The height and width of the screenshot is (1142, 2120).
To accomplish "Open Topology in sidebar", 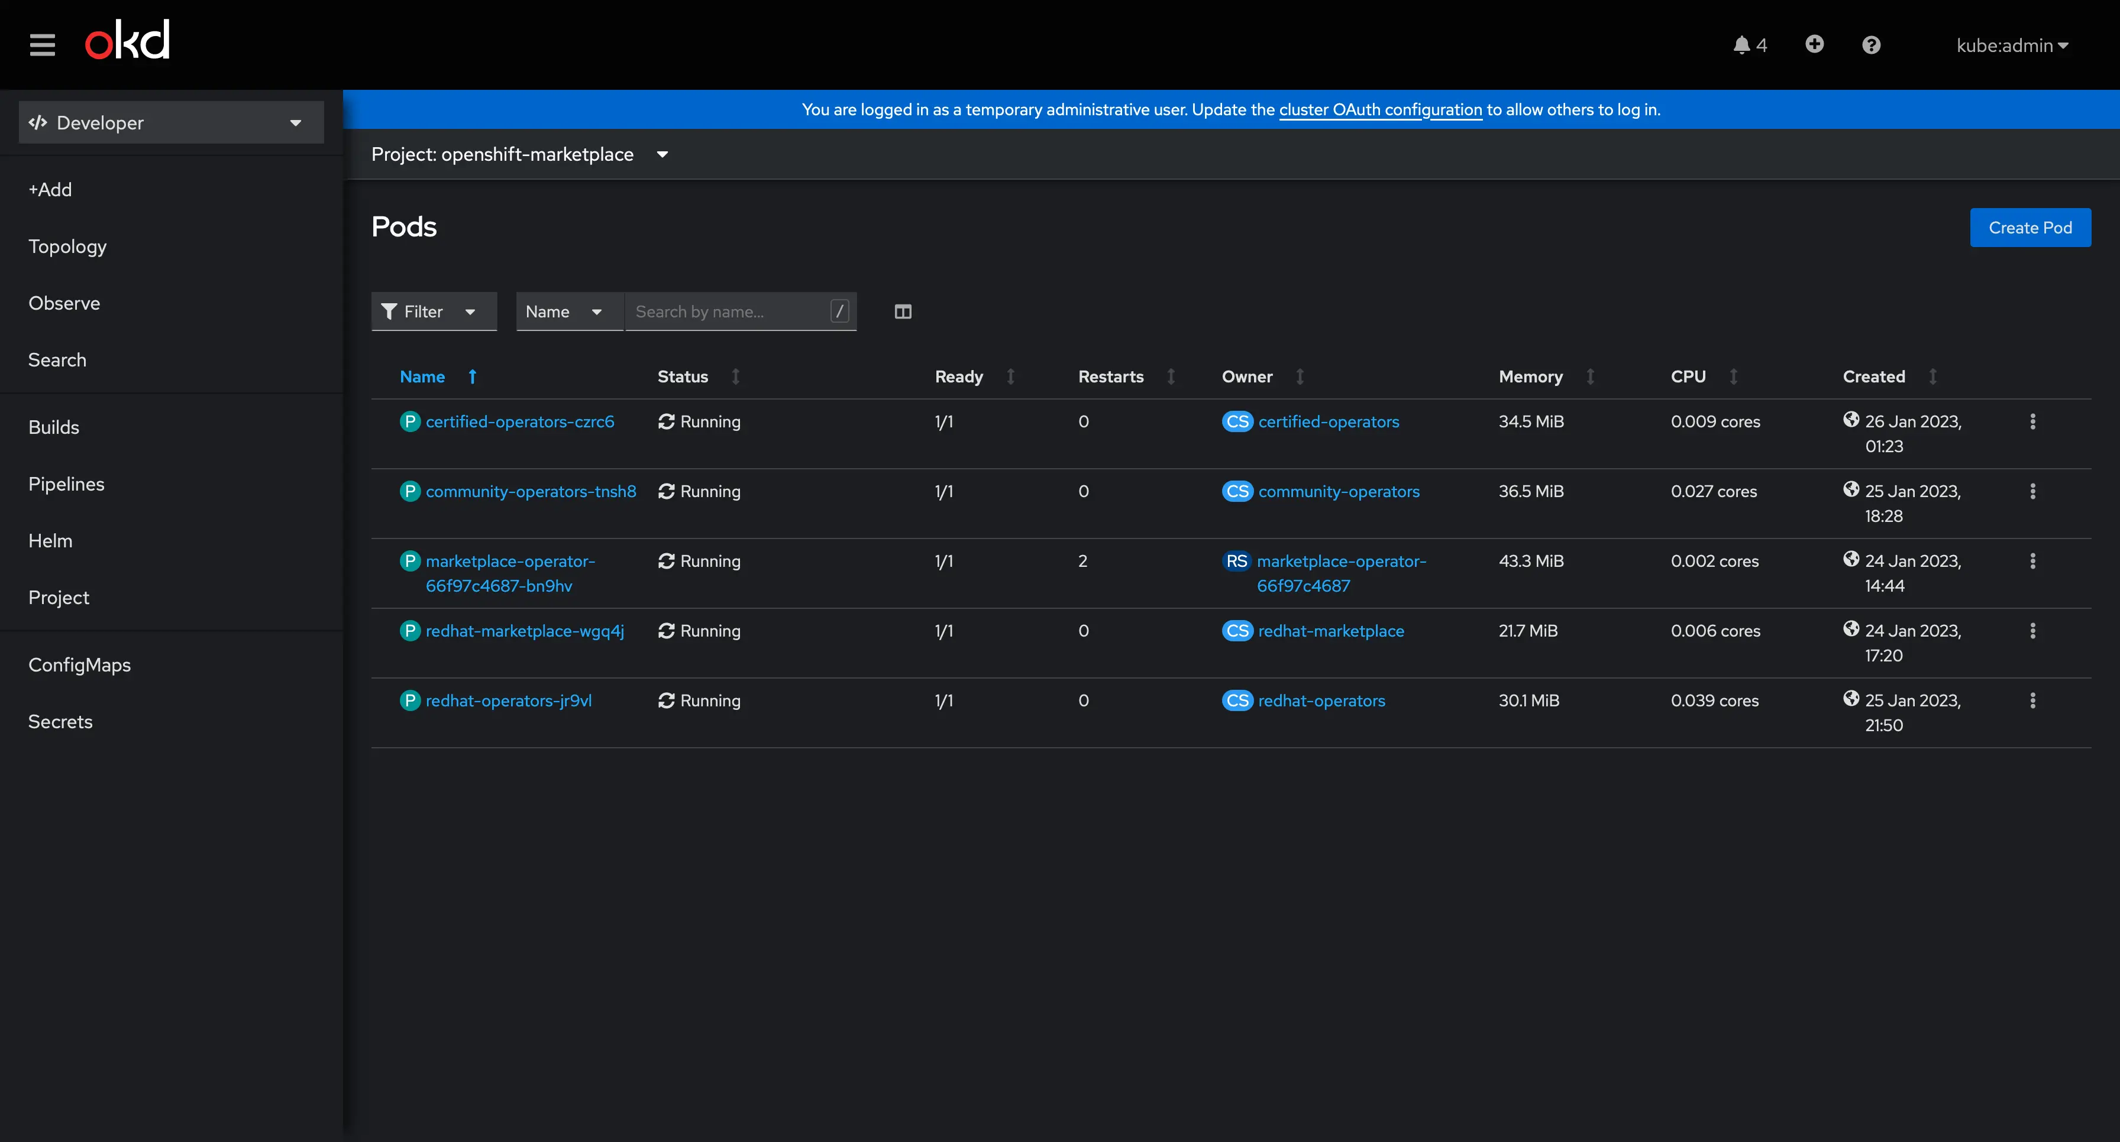I will tap(67, 246).
